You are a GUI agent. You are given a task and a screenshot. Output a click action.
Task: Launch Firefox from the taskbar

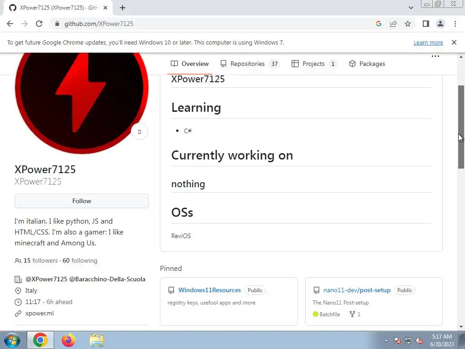(69, 340)
